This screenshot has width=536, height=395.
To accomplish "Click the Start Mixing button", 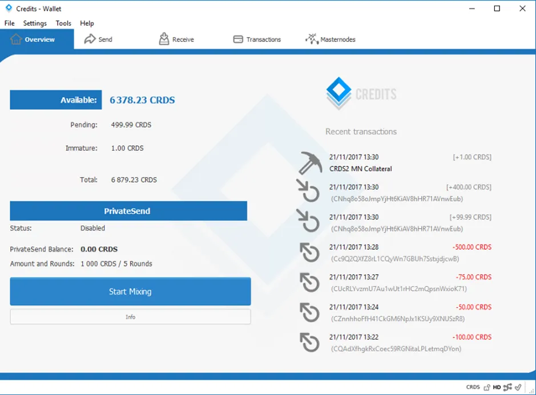I will 130,291.
